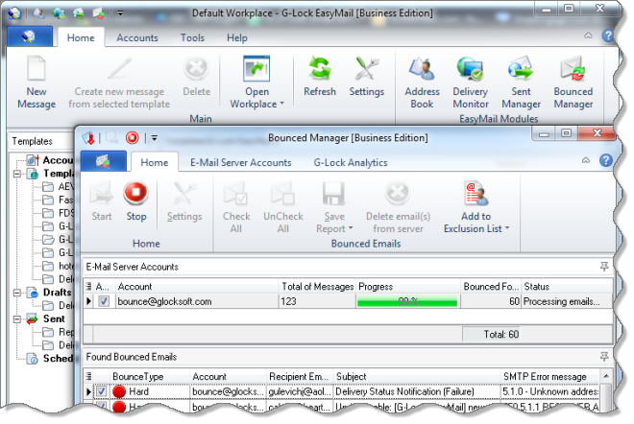Click EasyMail application menu button
Viewport: 634px width, 424px height.
(30, 36)
